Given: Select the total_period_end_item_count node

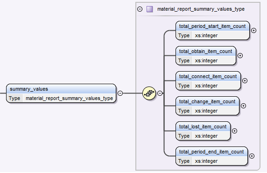Looking at the screenshot, I should coord(211,156).
